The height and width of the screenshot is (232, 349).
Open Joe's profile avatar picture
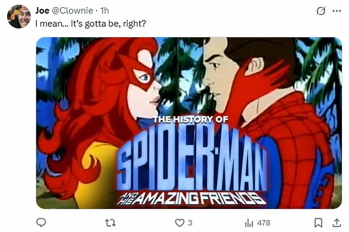[19, 16]
